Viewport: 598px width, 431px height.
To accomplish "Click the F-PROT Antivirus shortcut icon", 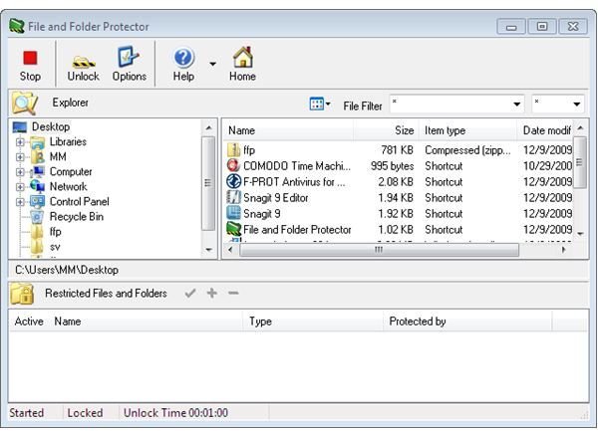I will click(234, 181).
